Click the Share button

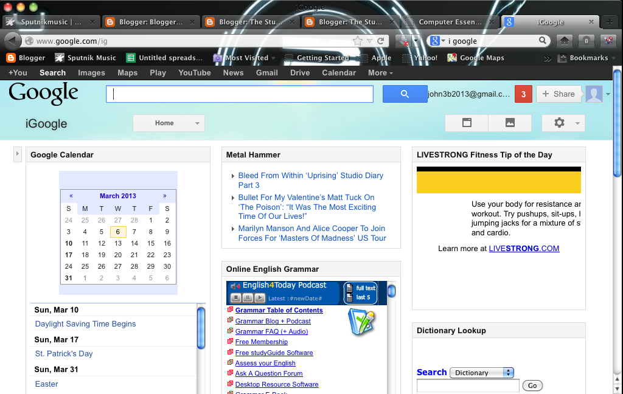559,94
